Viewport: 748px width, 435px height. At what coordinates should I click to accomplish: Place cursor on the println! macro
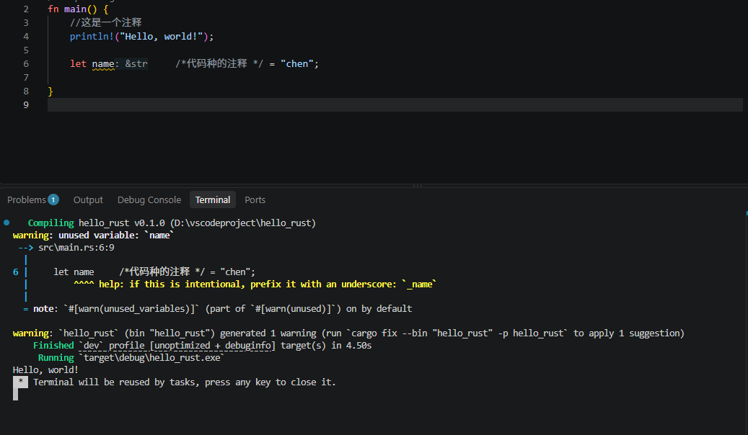point(92,36)
